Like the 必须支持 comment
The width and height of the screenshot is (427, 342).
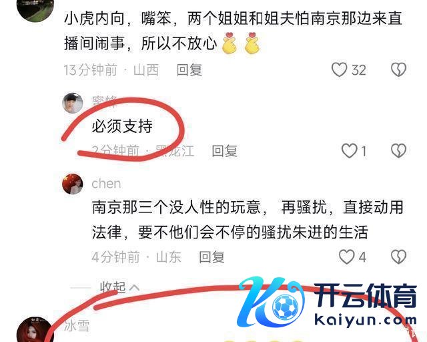[x=350, y=150]
